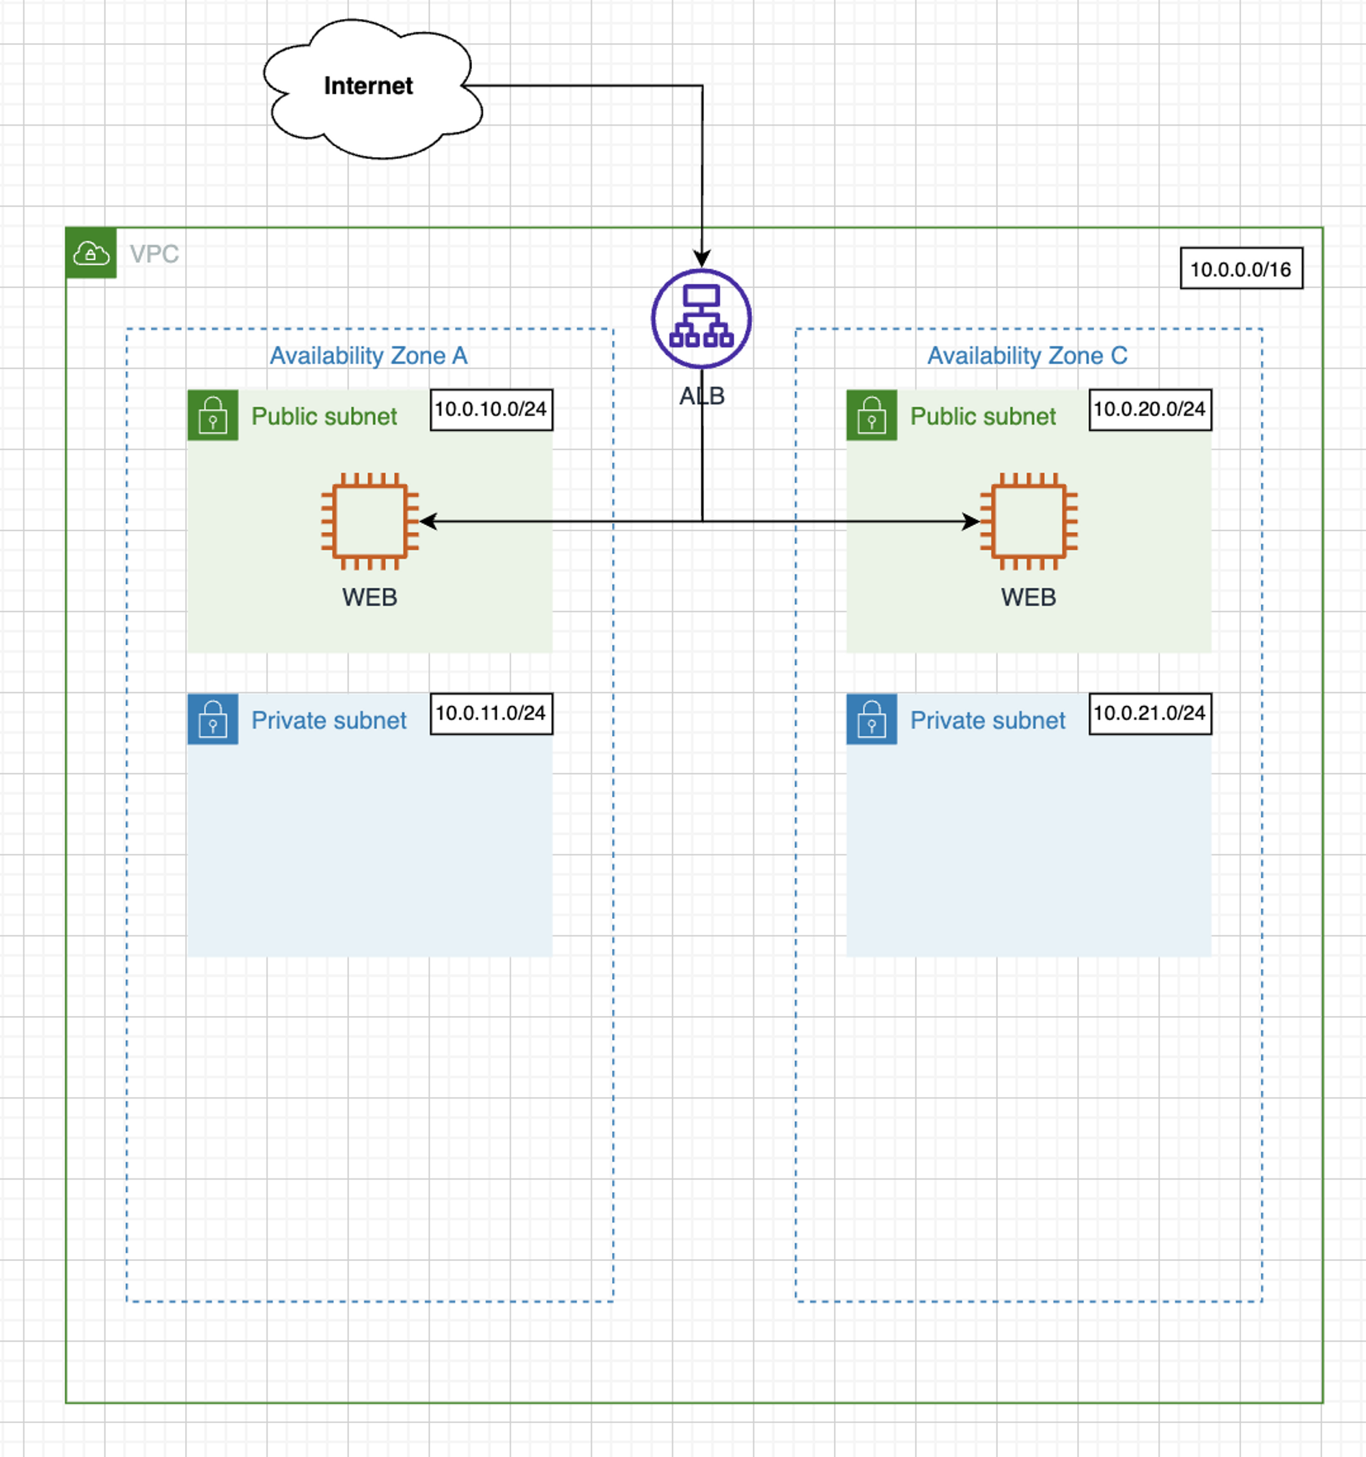The height and width of the screenshot is (1457, 1366).
Task: Click Zone A public subnet lock icon
Action: tap(212, 415)
